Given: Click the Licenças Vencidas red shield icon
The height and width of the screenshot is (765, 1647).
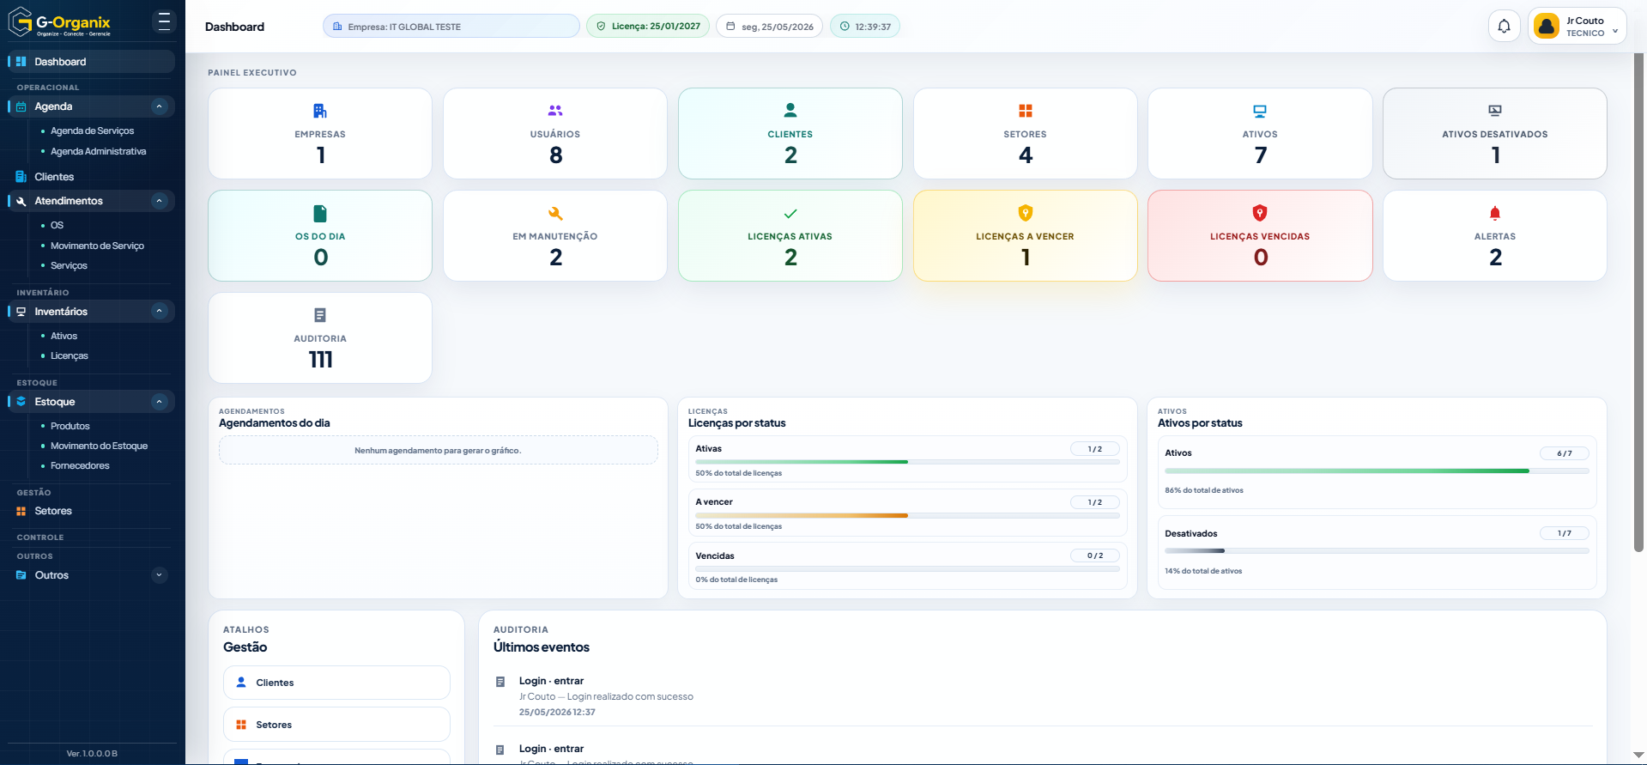Looking at the screenshot, I should point(1260,213).
